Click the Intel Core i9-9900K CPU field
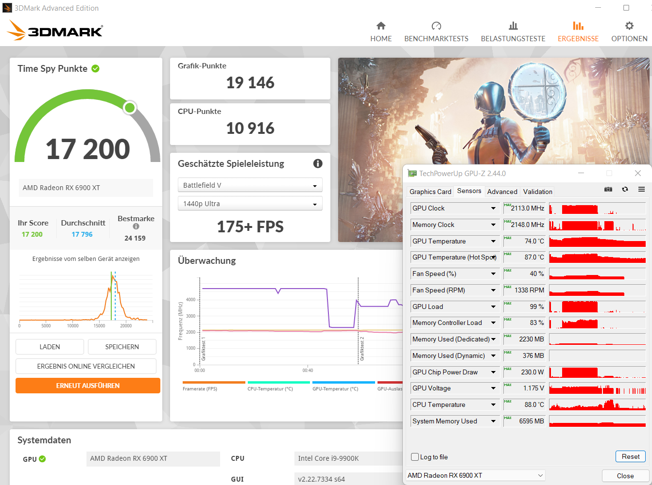652x485 pixels. point(348,458)
